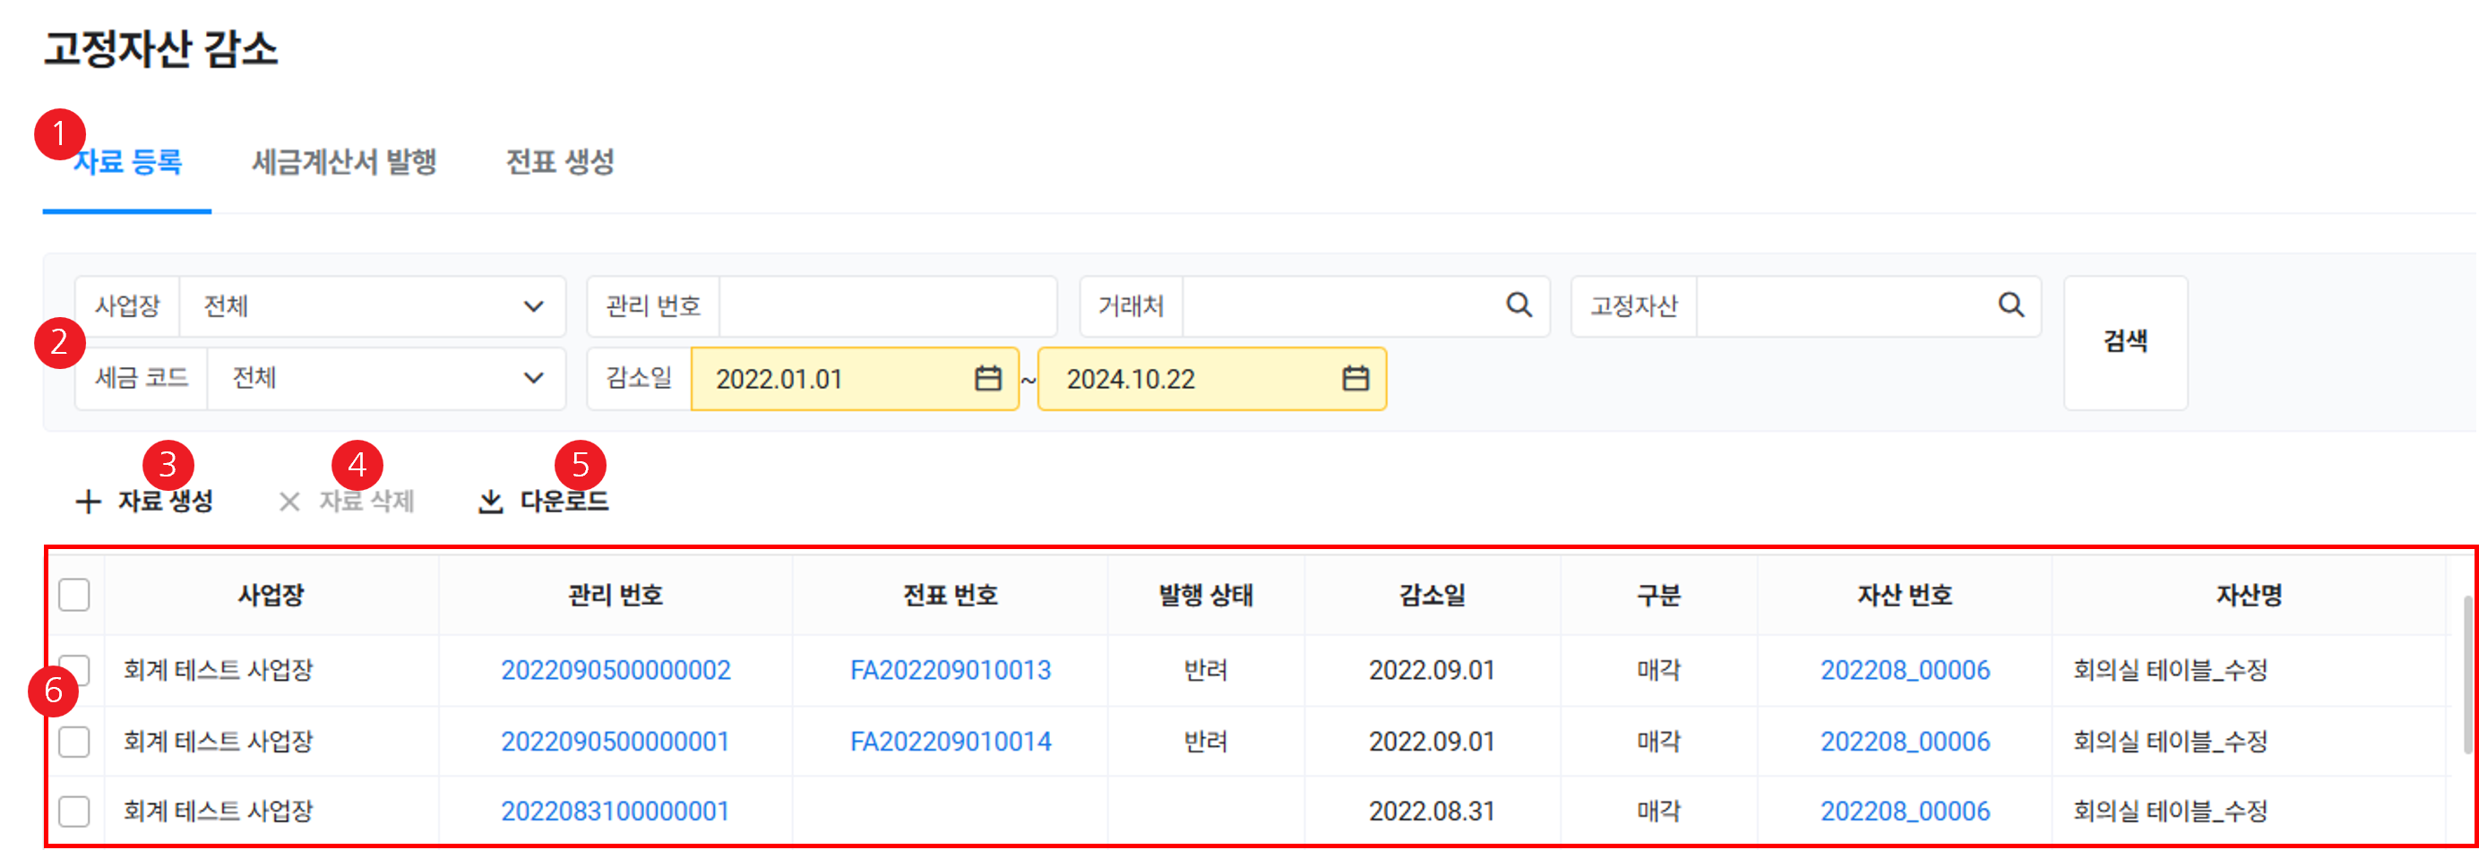The width and height of the screenshot is (2479, 850).
Task: Select the 자료 등록 tab
Action: pyautogui.click(x=127, y=162)
